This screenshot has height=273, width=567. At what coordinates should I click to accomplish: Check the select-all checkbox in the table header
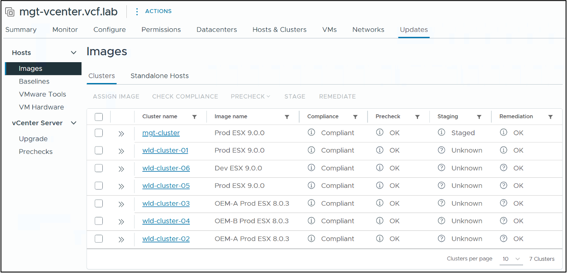pyautogui.click(x=98, y=117)
